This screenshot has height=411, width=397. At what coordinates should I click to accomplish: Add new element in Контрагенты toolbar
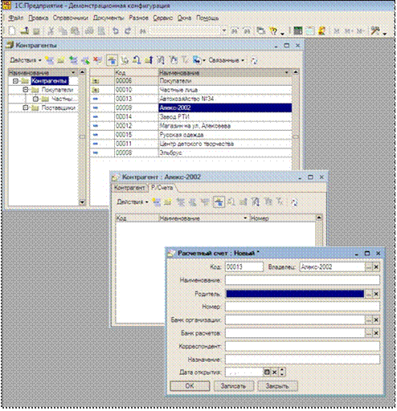click(49, 60)
